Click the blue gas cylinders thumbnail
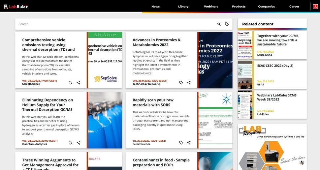The image size is (320, 170). coord(105,120)
